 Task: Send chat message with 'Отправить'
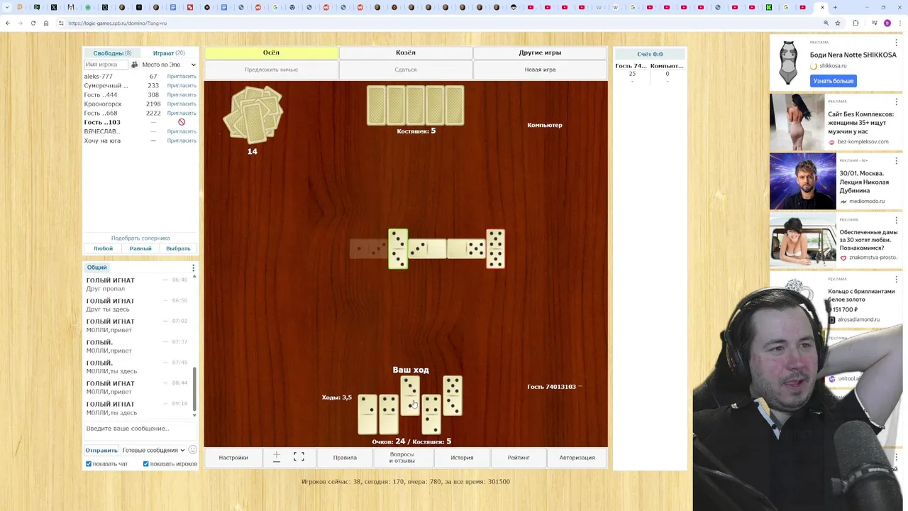(101, 450)
